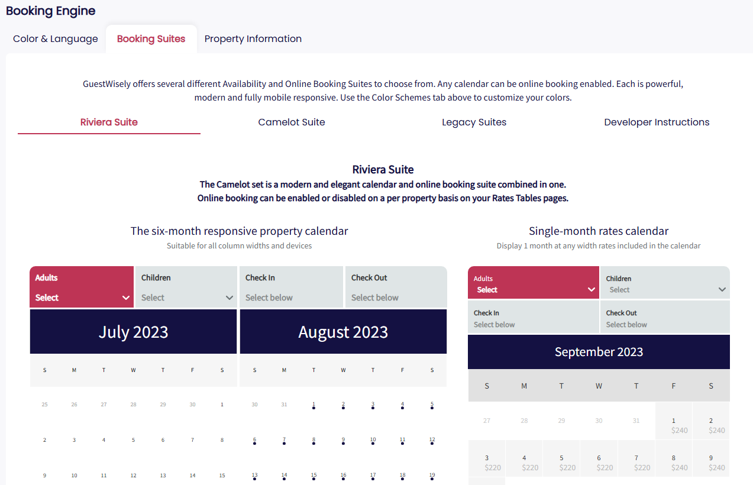753x485 pixels.
Task: Select July 10 in the July calendar
Action: point(74,476)
